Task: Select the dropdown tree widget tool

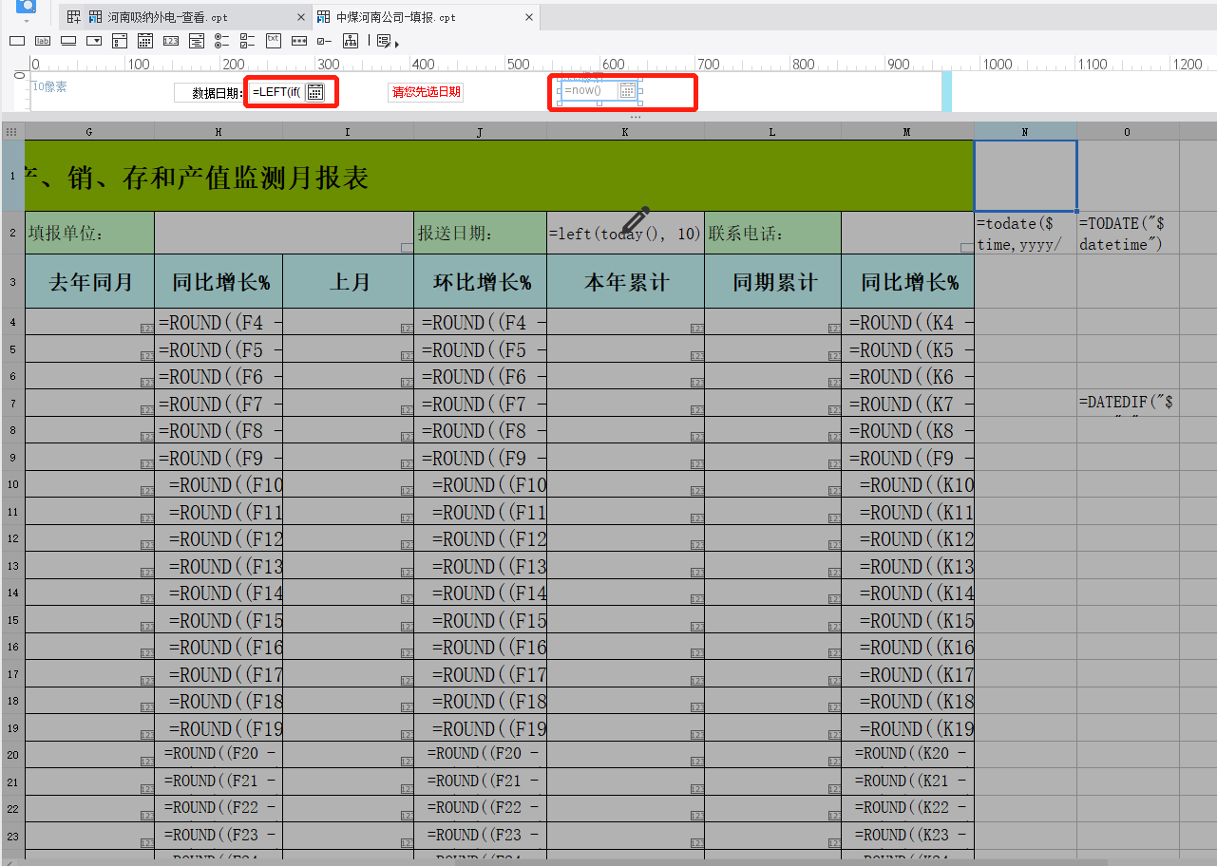Action: pyautogui.click(x=197, y=41)
